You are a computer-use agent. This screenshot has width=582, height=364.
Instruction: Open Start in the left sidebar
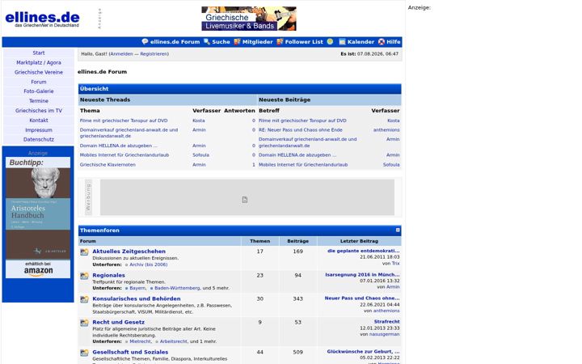click(x=39, y=53)
